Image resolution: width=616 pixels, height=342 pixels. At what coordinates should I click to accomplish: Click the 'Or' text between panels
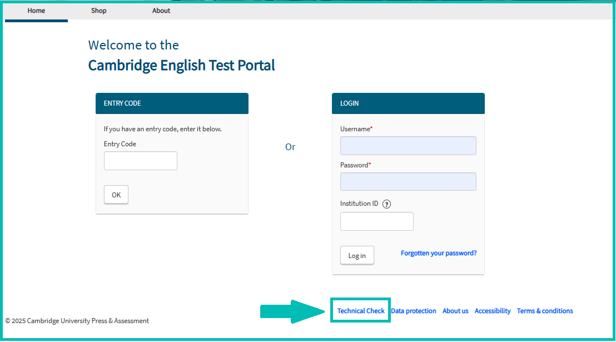pyautogui.click(x=290, y=147)
